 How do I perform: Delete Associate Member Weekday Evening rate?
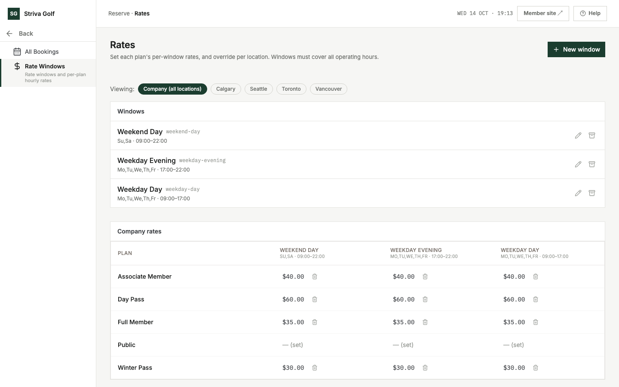coord(425,276)
